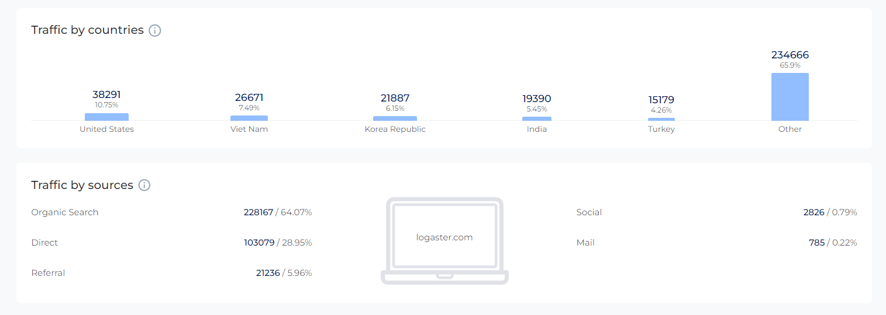Select the Korea Republic traffic bar

395,118
